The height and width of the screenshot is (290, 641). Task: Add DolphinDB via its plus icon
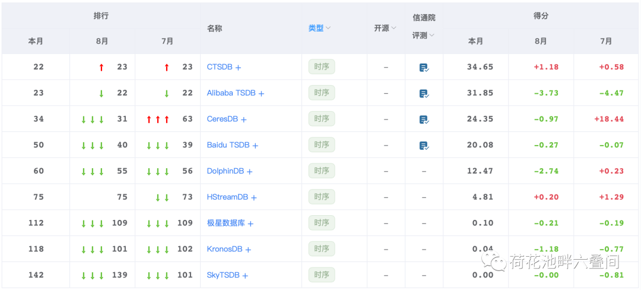(x=250, y=172)
